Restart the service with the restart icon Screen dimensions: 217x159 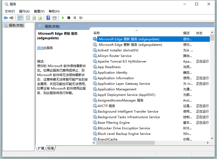[x=81, y=18]
